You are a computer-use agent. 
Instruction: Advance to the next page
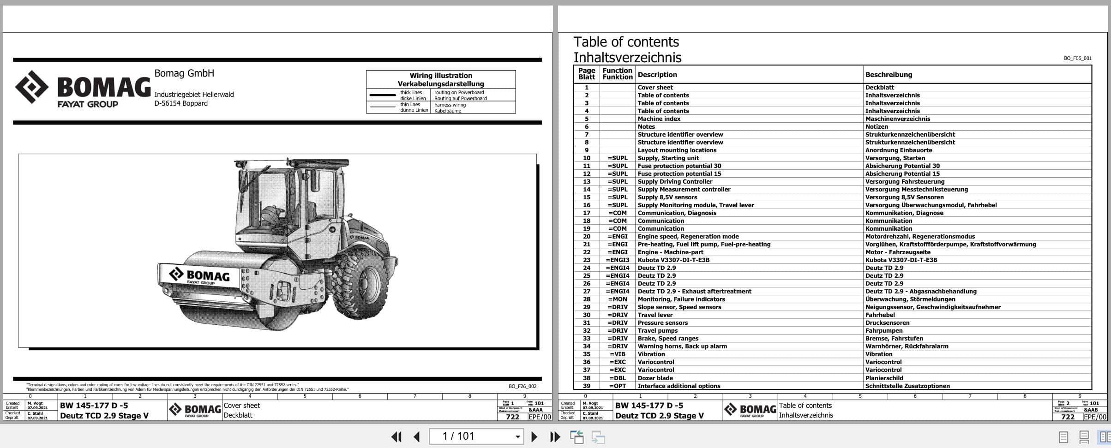coord(534,436)
